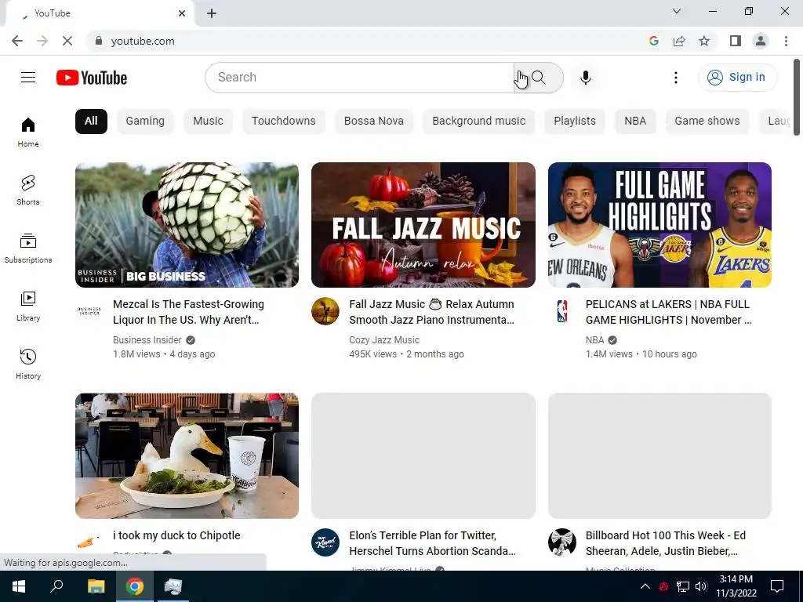Click the magnifier search button
This screenshot has width=803, height=602.
(538, 78)
